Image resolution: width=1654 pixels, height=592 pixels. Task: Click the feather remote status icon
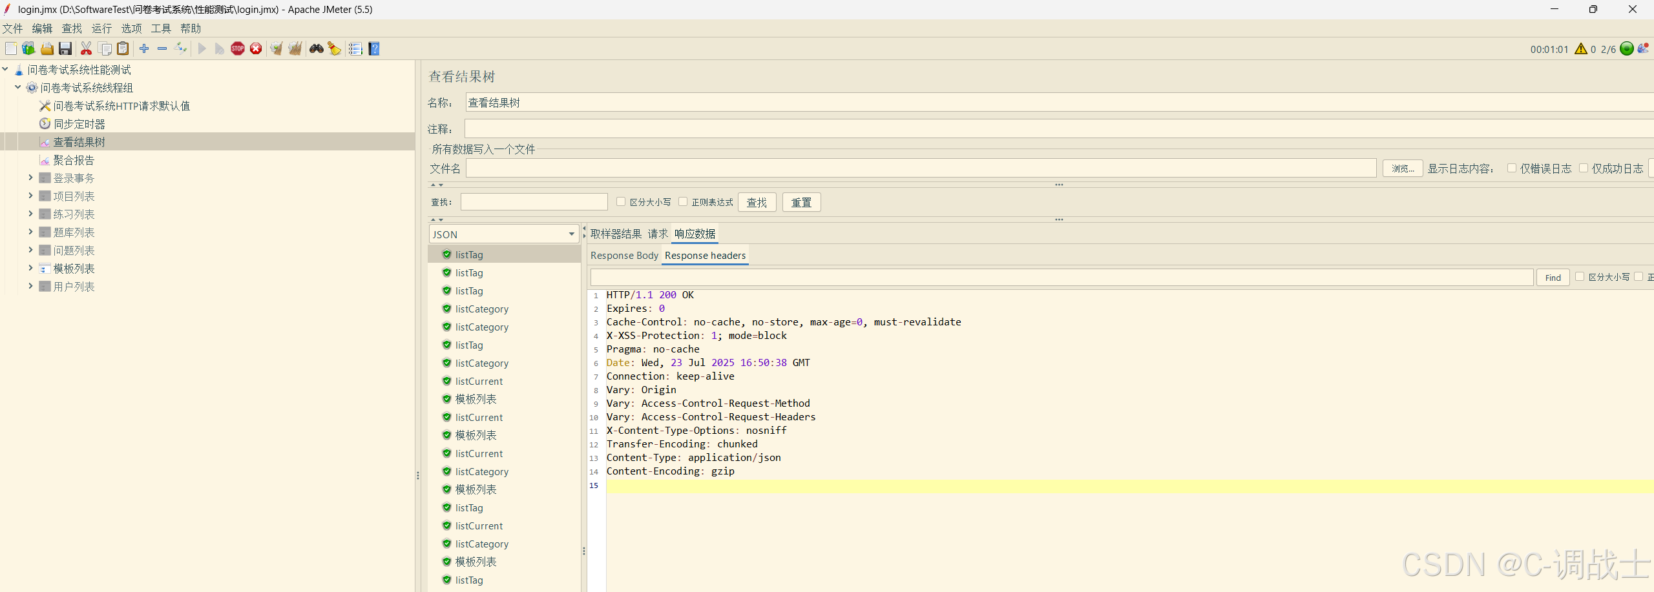pos(1643,49)
